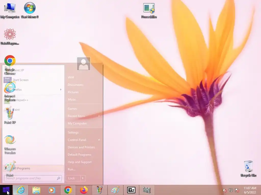Open Games in start menu
Screen dimensions: 261x195
click(72, 109)
